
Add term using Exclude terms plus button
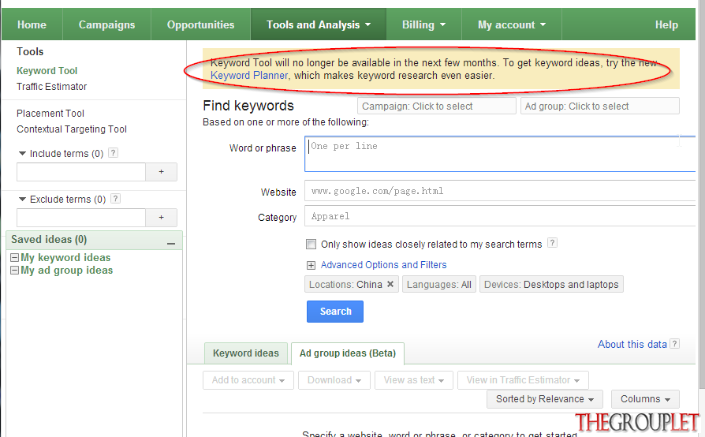pos(161,218)
